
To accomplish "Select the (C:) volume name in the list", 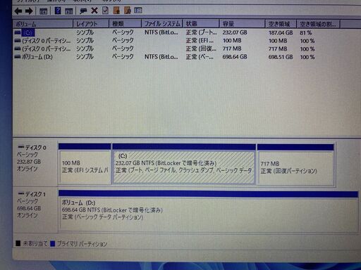I will (28, 32).
